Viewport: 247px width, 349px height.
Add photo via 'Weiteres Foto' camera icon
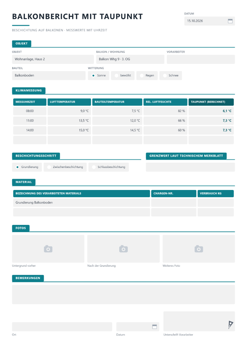click(x=199, y=249)
